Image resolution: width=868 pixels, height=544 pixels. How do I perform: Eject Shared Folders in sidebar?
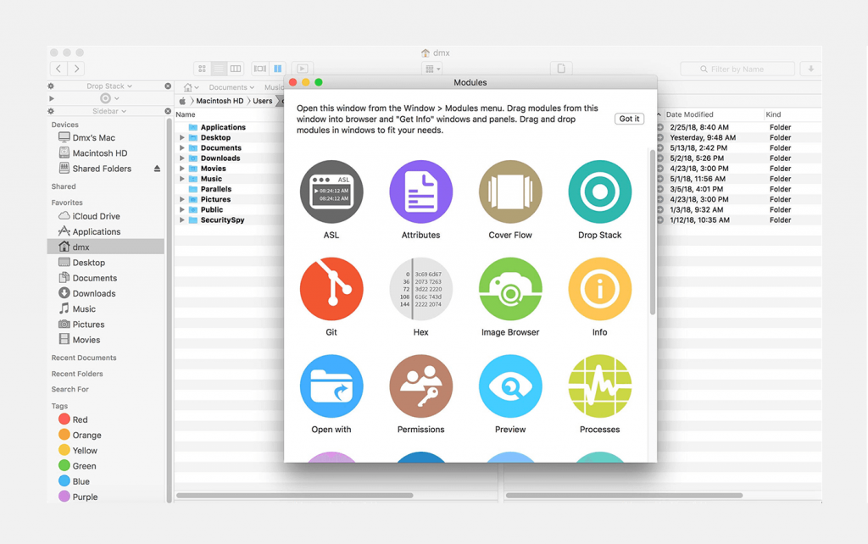157,169
